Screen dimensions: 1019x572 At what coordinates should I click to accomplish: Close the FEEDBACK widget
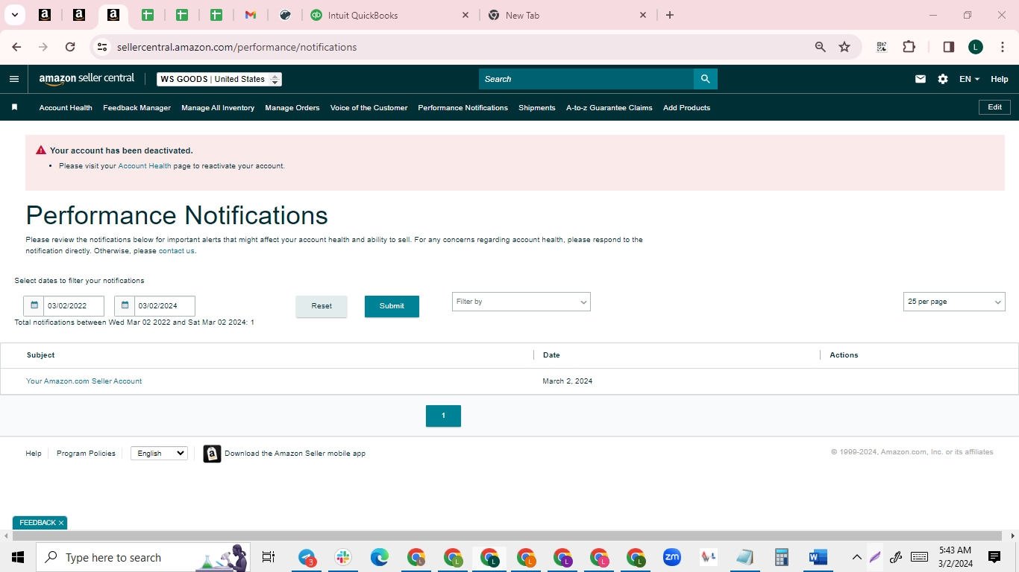coord(61,523)
